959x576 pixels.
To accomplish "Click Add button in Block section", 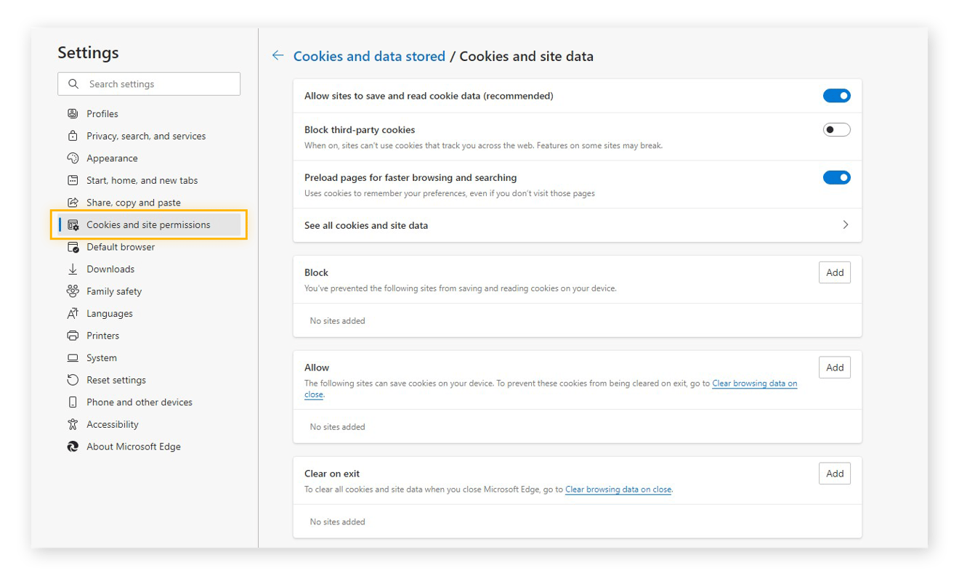I will pyautogui.click(x=834, y=272).
